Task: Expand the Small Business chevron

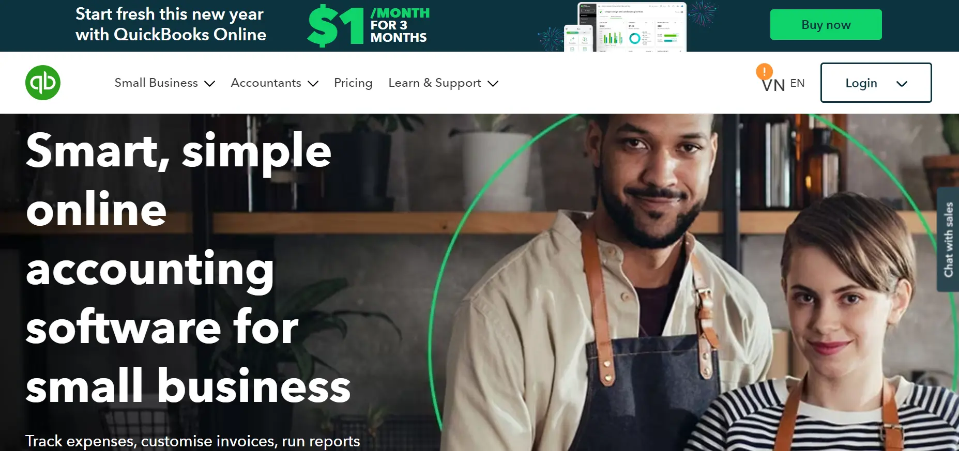Action: [x=209, y=84]
